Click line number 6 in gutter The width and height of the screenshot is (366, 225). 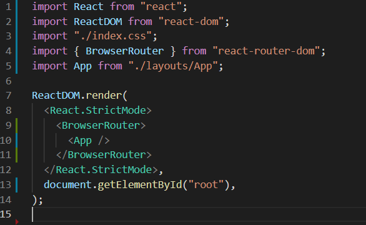tap(8, 81)
